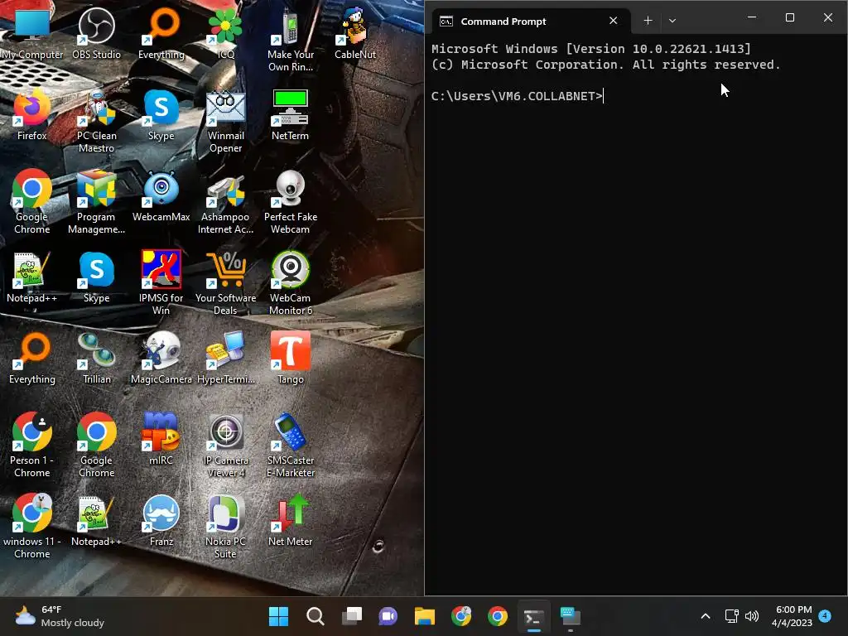
Task: Select Program Management icon on desktop
Action: coord(96,203)
